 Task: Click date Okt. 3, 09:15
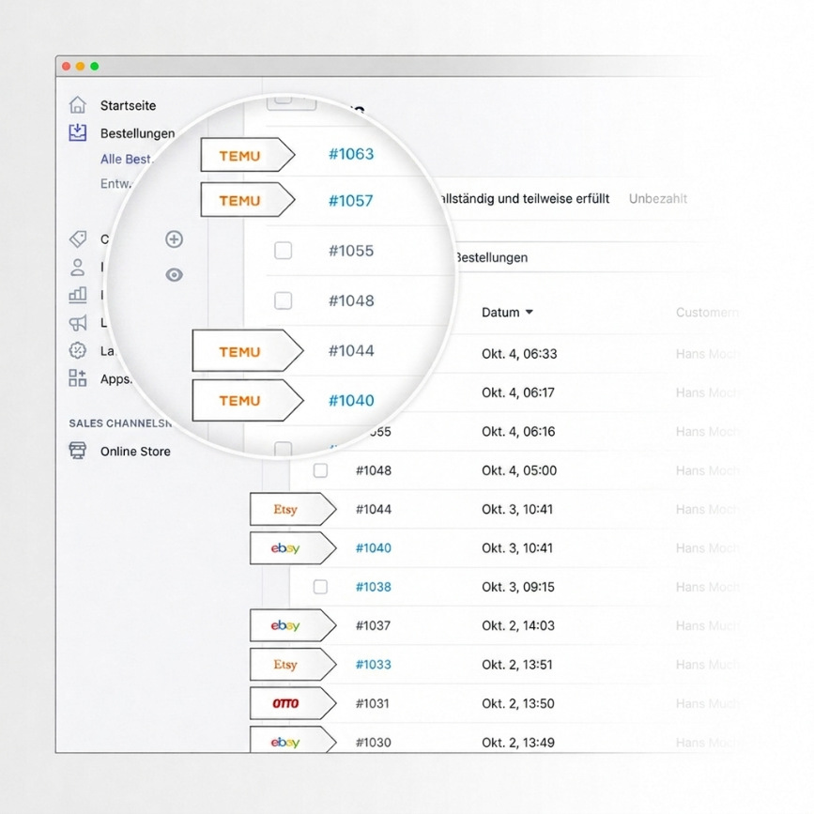518,587
